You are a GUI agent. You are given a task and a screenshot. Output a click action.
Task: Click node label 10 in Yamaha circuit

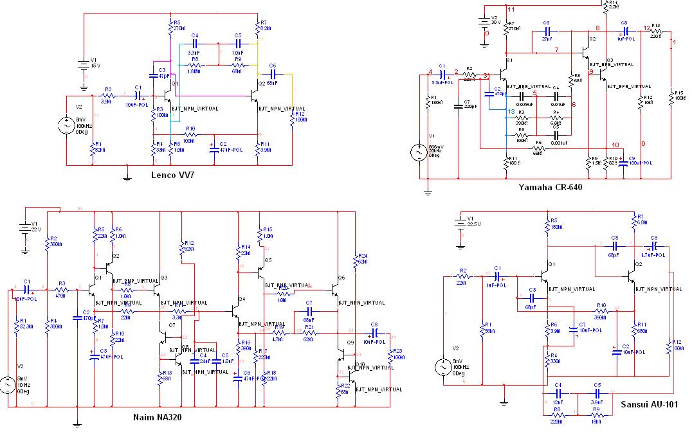(x=615, y=145)
